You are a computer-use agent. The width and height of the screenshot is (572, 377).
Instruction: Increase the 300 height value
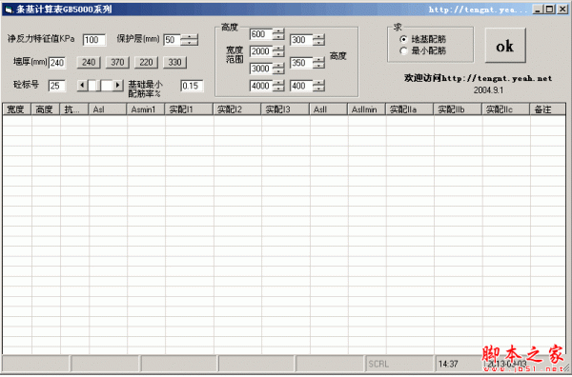coord(318,37)
